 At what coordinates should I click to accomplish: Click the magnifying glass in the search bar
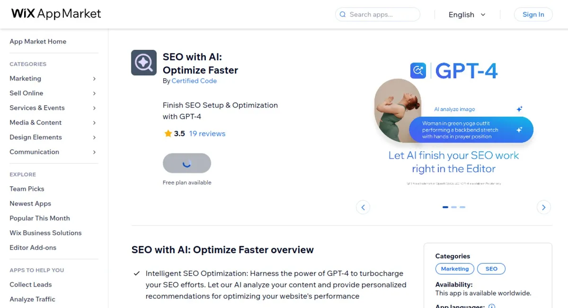click(x=342, y=15)
